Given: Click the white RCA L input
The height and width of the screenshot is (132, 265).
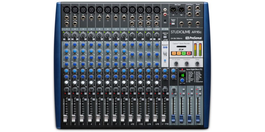Looking at the screenshot, I should point(165,10).
